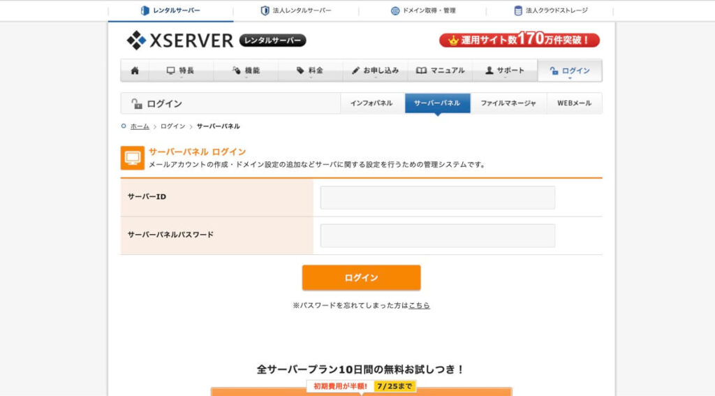Click the レンタルサーバー badge beside logo
Image resolution: width=715 pixels, height=396 pixels.
pos(273,41)
